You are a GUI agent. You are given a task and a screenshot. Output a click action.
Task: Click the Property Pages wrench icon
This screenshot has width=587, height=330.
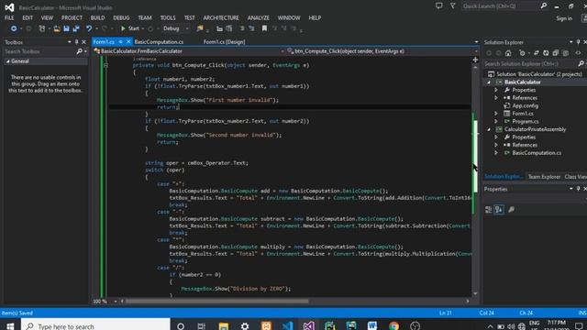pos(511,210)
